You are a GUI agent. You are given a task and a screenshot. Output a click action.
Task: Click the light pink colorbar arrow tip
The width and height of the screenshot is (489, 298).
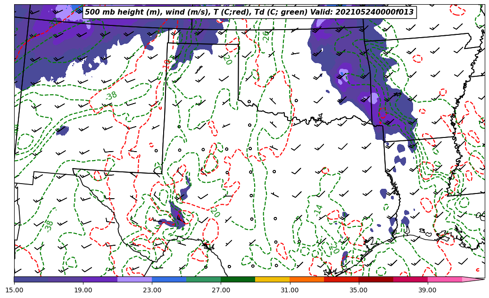pos(473,279)
